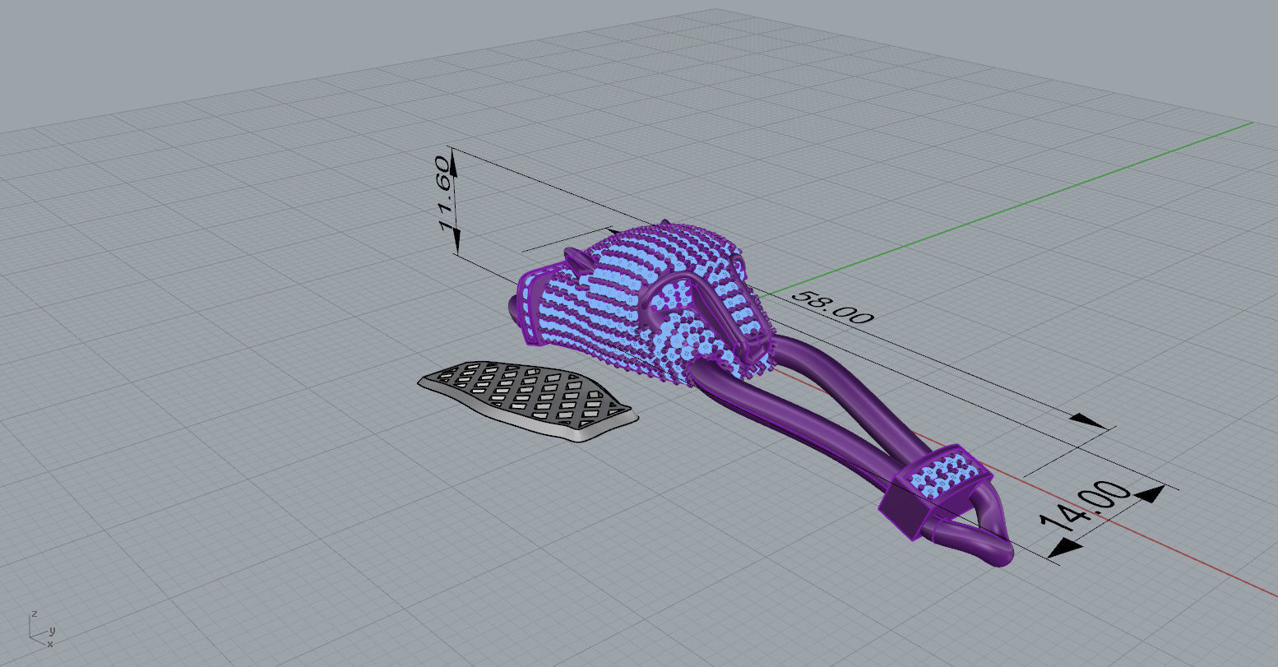The width and height of the screenshot is (1278, 667).
Task: Select the gray perforated lattice plate object
Action: click(527, 400)
